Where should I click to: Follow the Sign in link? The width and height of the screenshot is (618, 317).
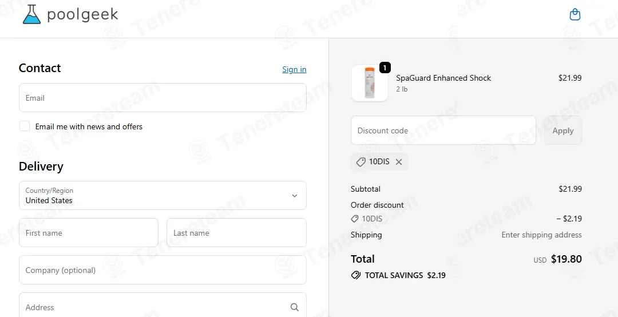tap(294, 69)
